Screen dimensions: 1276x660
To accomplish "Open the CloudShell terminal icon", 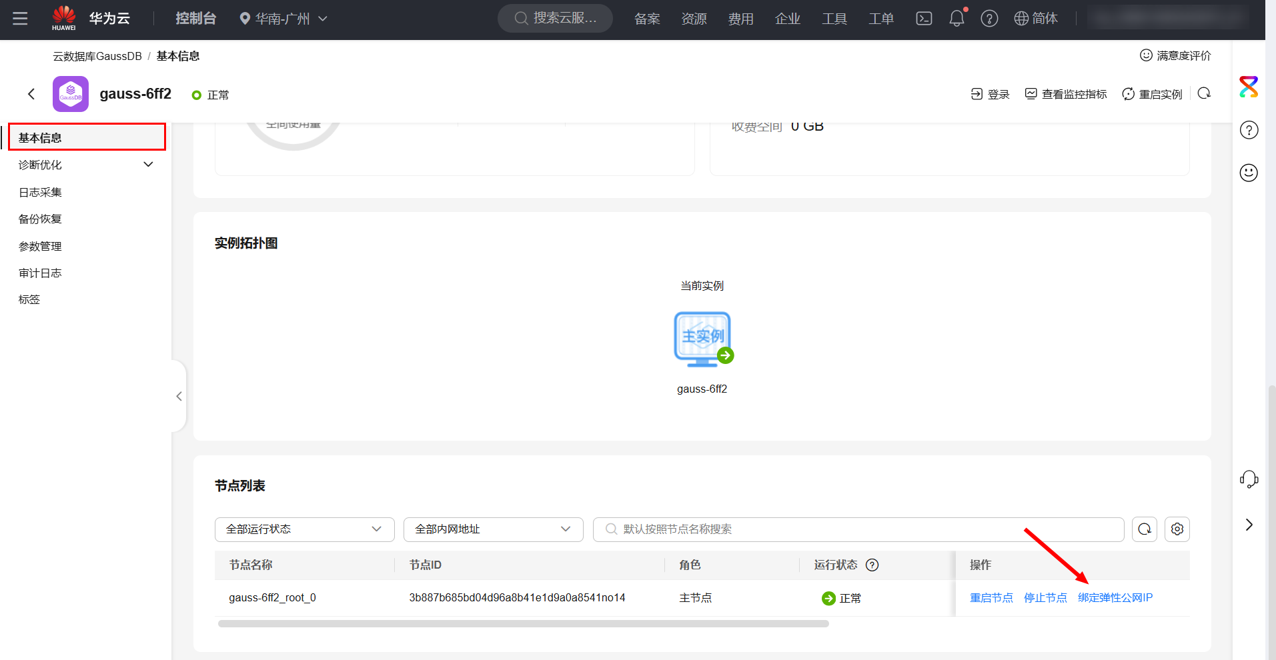I will point(924,19).
